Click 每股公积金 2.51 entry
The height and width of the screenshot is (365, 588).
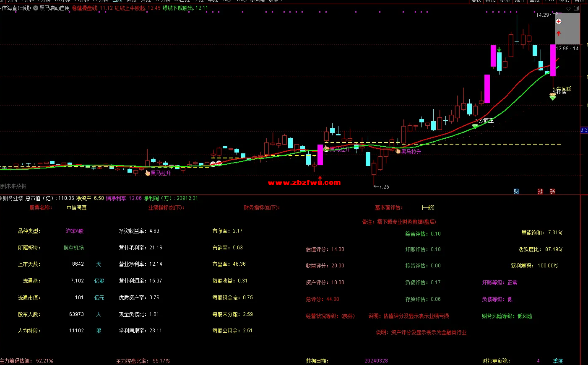pyautogui.click(x=232, y=331)
